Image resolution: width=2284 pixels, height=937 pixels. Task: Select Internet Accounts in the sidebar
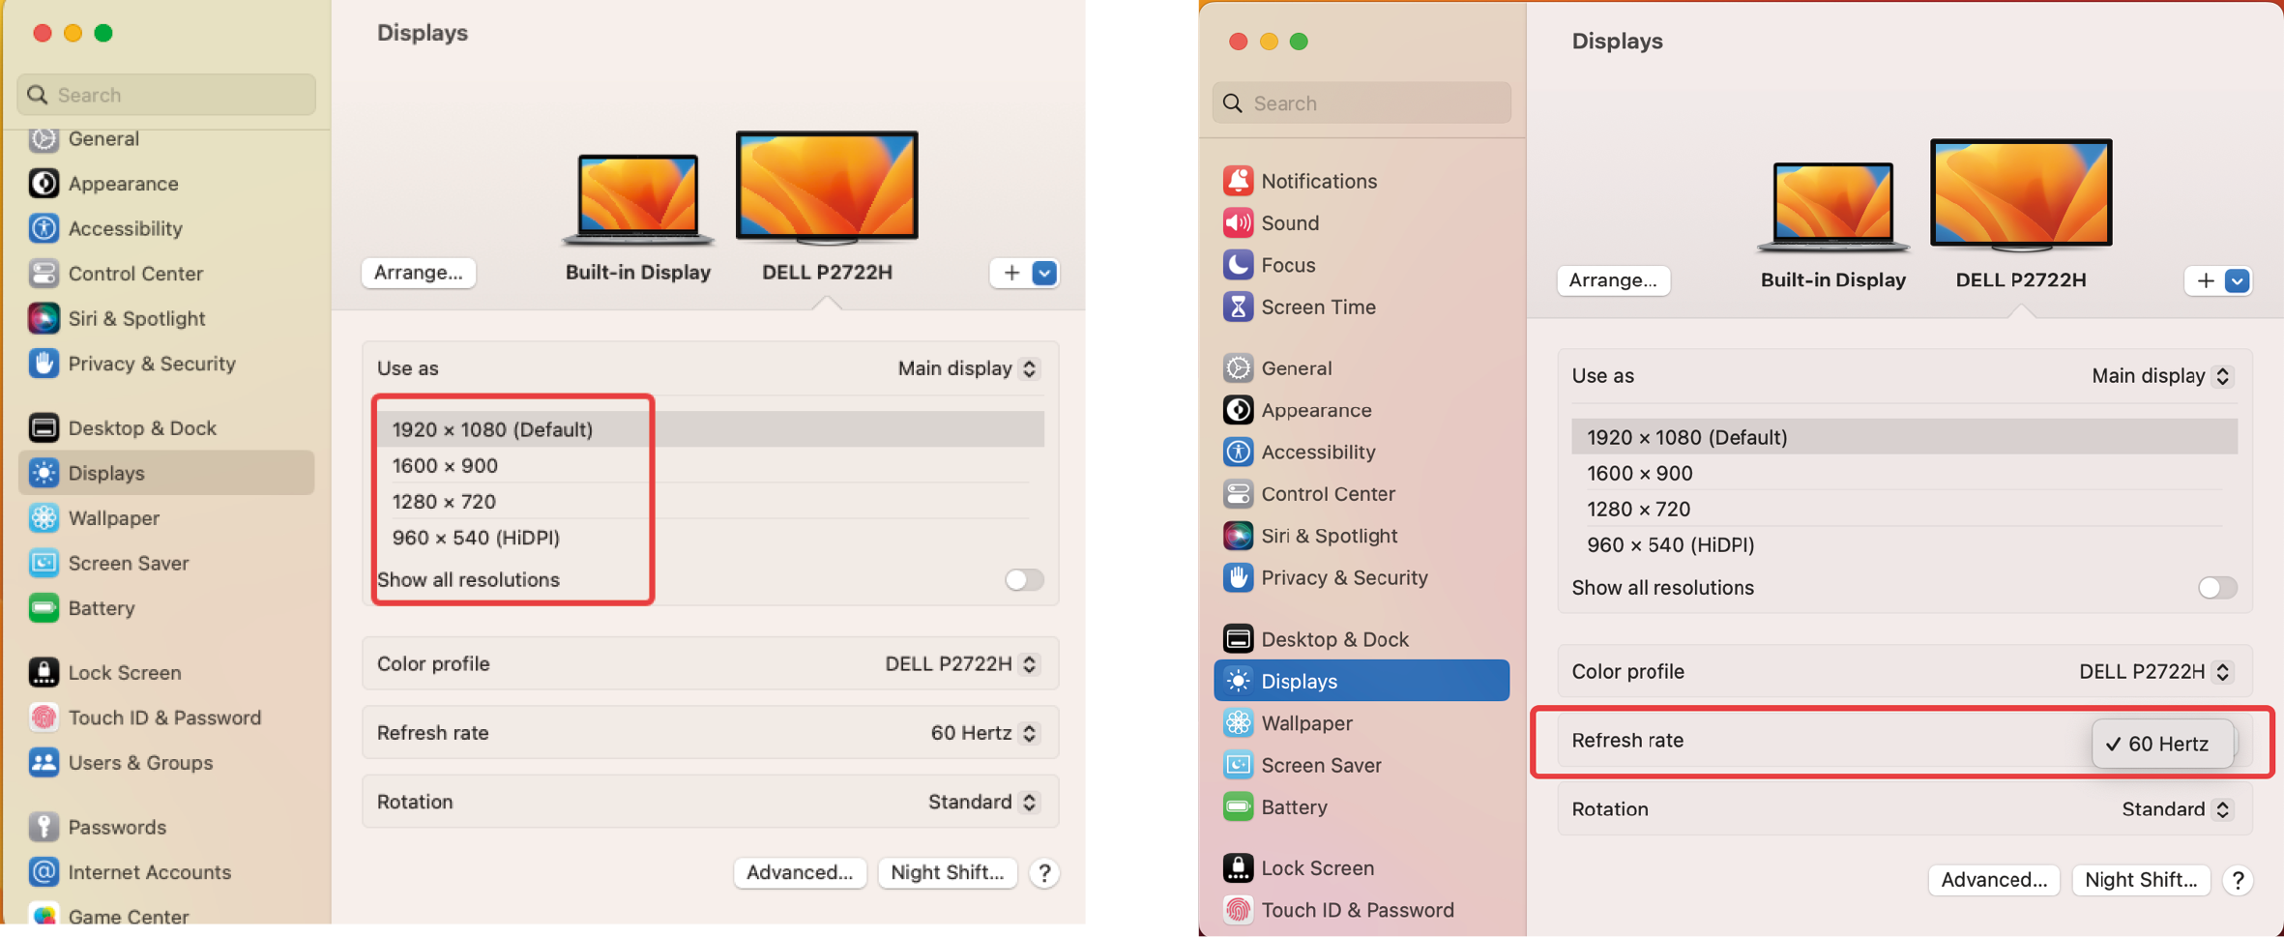pyautogui.click(x=149, y=871)
